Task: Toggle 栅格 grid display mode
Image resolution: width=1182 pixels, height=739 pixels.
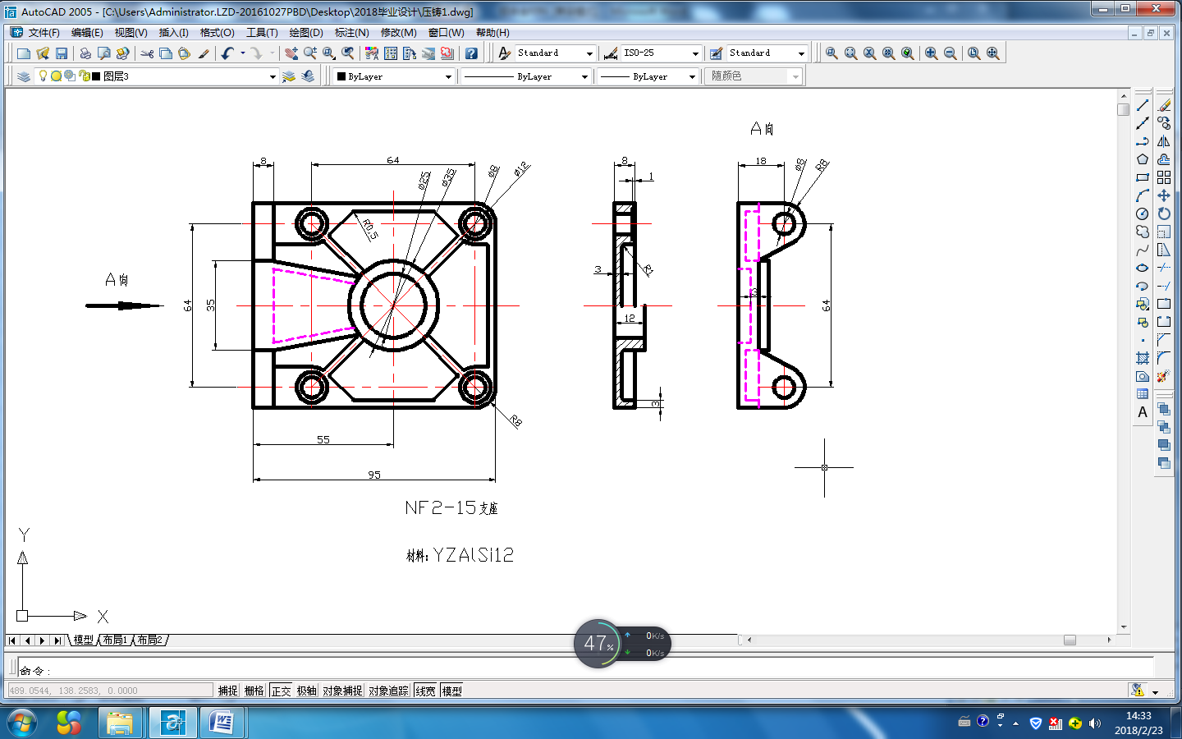Action: (254, 691)
